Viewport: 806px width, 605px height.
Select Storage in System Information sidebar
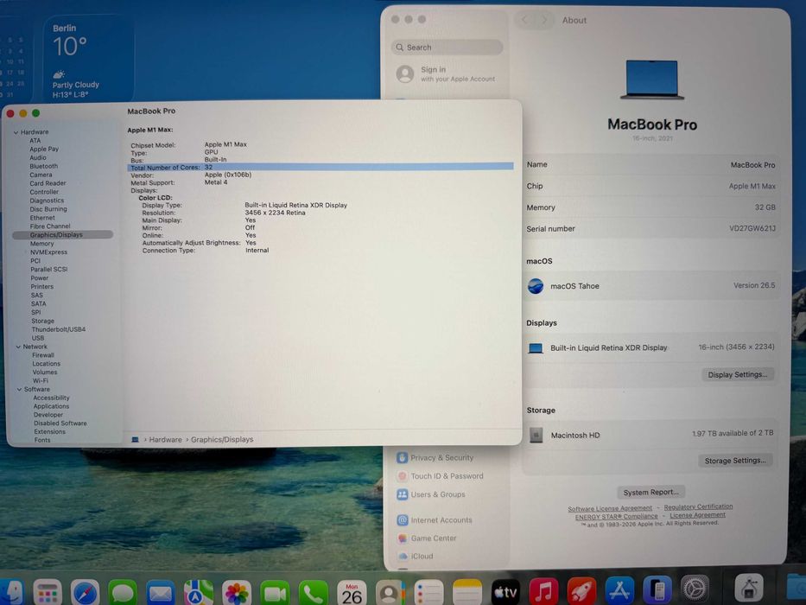(42, 321)
